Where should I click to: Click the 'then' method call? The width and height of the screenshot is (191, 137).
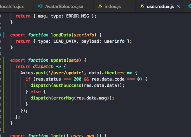109,73
